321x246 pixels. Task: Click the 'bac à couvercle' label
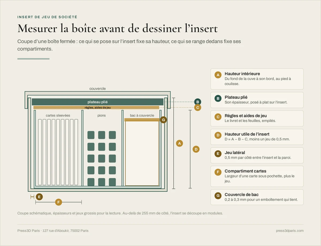(142, 116)
